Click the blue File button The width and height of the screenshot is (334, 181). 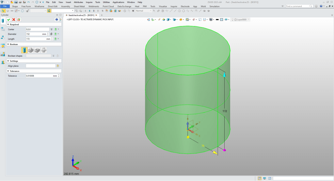click(x=5, y=6)
